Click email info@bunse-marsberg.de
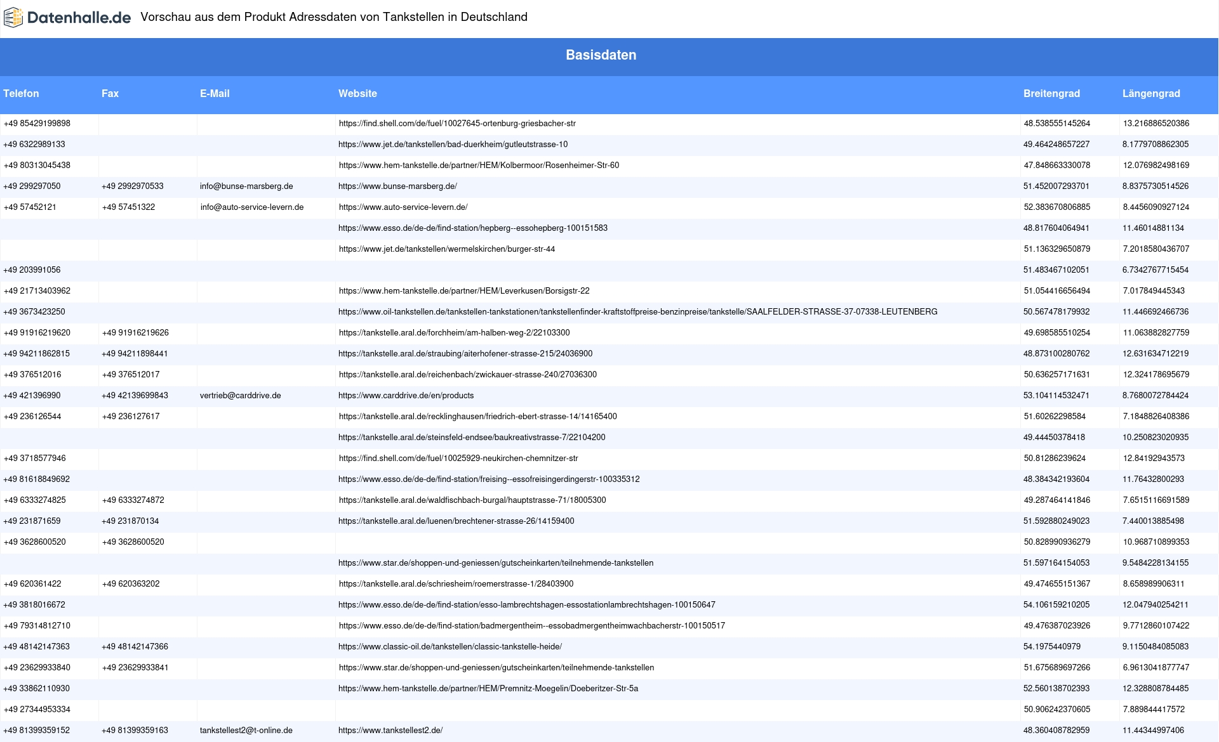 tap(246, 186)
